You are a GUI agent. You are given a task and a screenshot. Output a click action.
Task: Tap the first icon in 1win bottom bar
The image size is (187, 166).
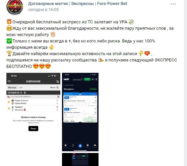66,145
